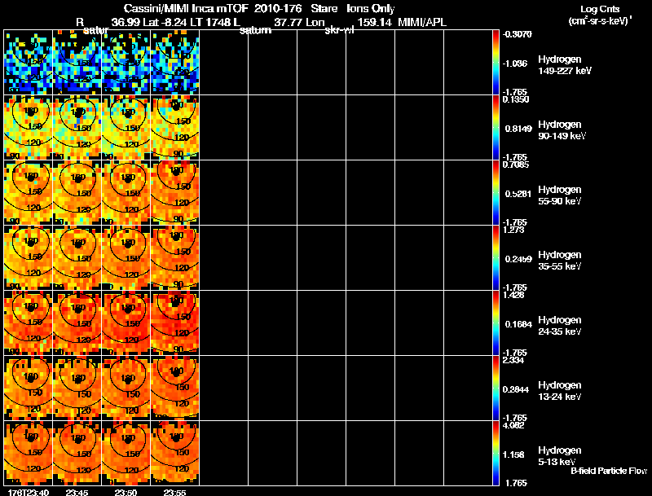The image size is (652, 496).
Task: Select the 90-149 keV image at 23:40
Action: (29, 128)
